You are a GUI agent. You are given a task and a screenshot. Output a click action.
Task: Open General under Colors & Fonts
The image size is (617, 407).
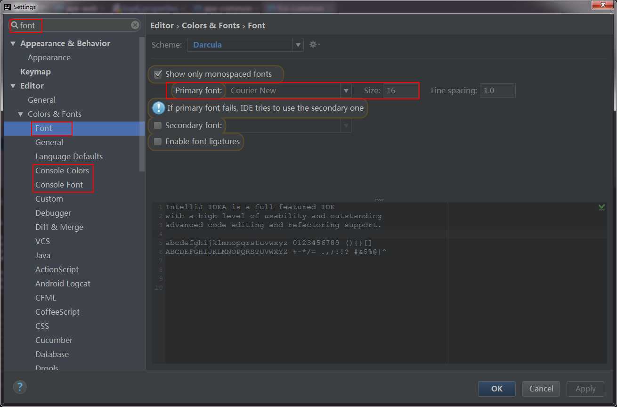(x=49, y=142)
